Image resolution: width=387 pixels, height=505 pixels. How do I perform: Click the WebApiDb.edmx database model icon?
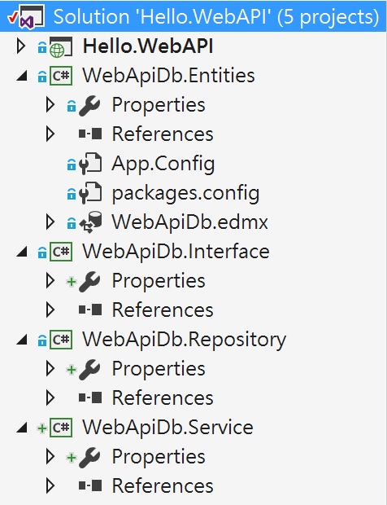click(x=90, y=222)
